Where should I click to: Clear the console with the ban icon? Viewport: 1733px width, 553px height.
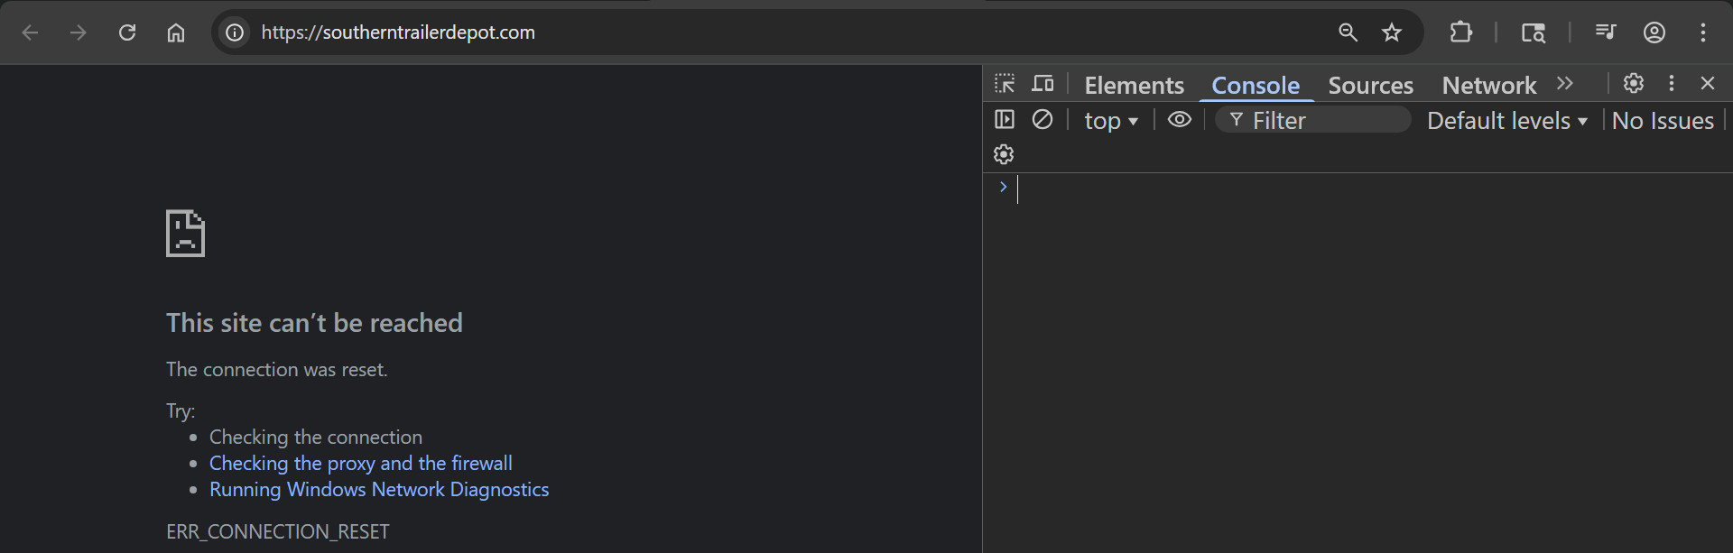(1043, 119)
